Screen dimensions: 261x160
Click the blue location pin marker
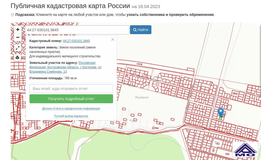click(x=221, y=113)
